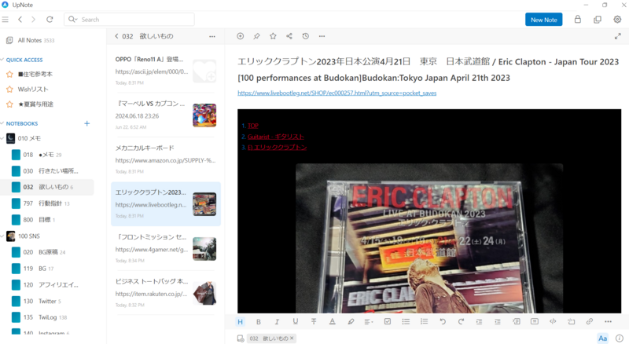
Task: Go forward with the right arrow
Action: click(33, 20)
